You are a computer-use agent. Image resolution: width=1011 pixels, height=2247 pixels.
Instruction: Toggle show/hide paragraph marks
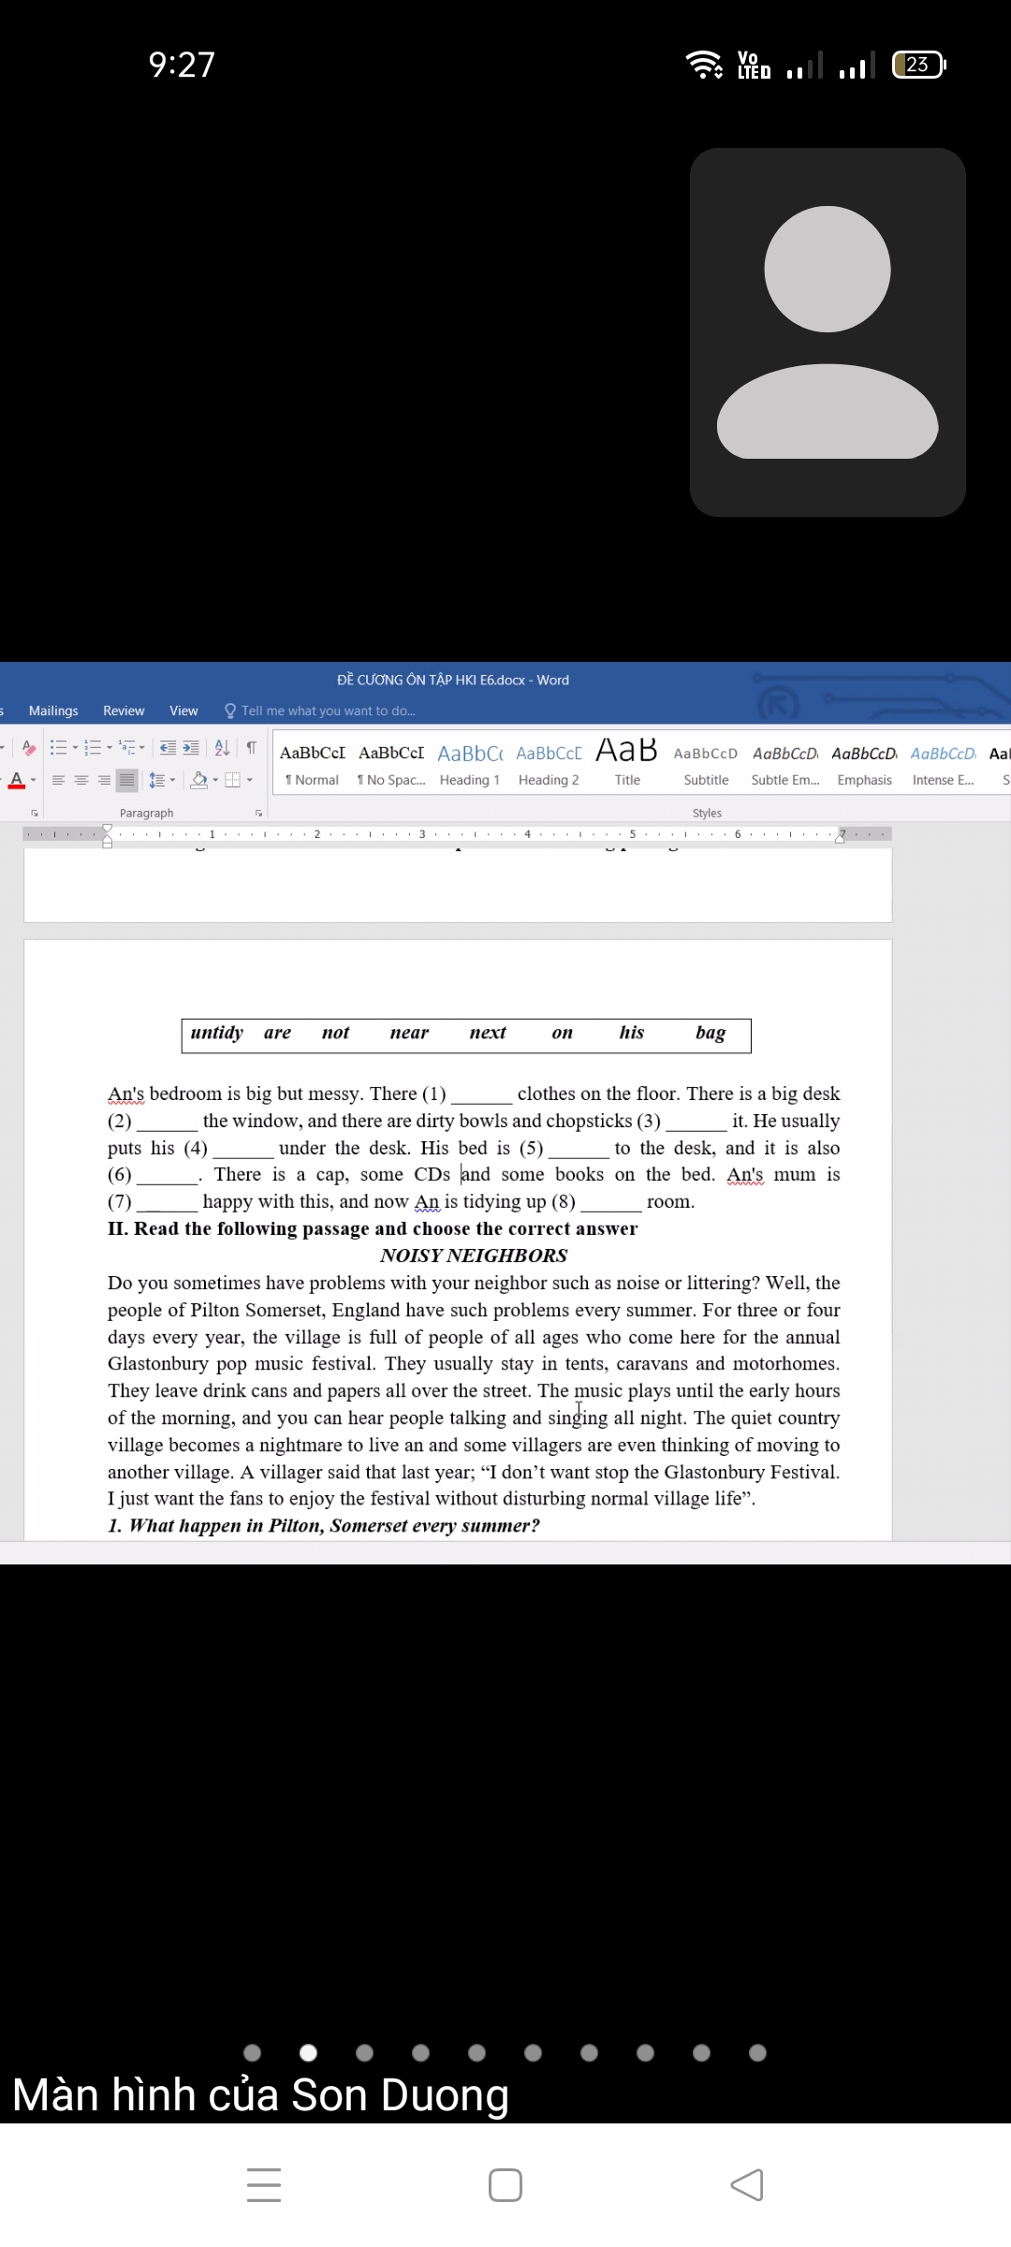(x=251, y=748)
